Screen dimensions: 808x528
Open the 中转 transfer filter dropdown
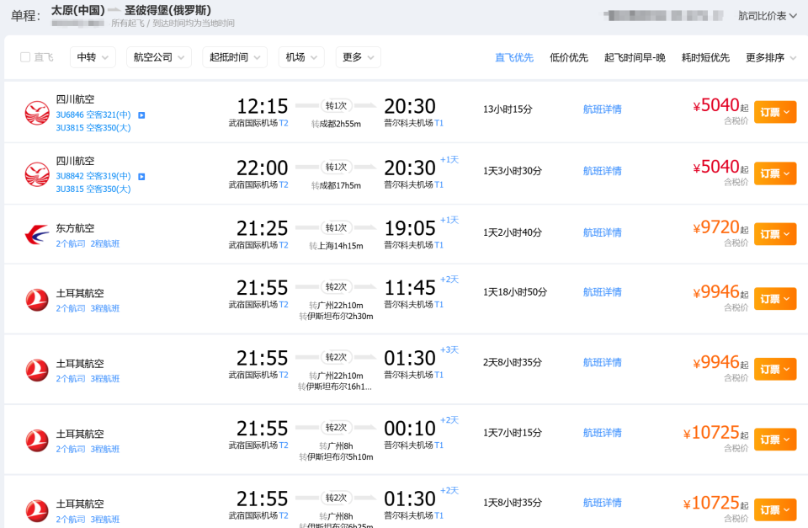point(93,57)
